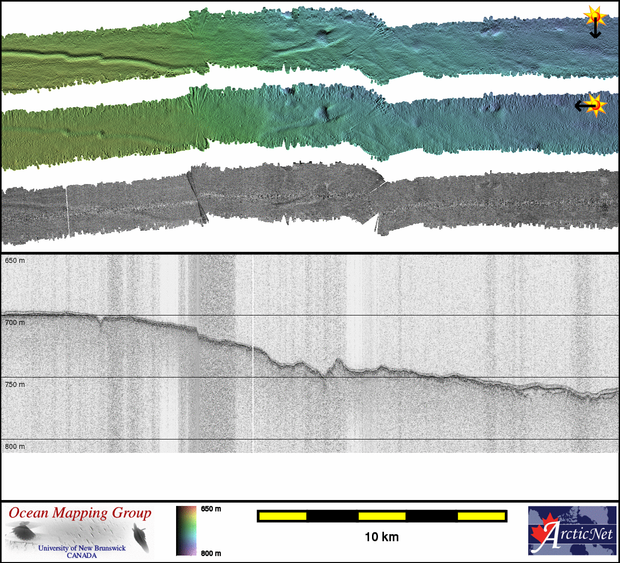Click the 650 m profile depth label
Image resolution: width=620 pixels, height=563 pixels.
15,260
